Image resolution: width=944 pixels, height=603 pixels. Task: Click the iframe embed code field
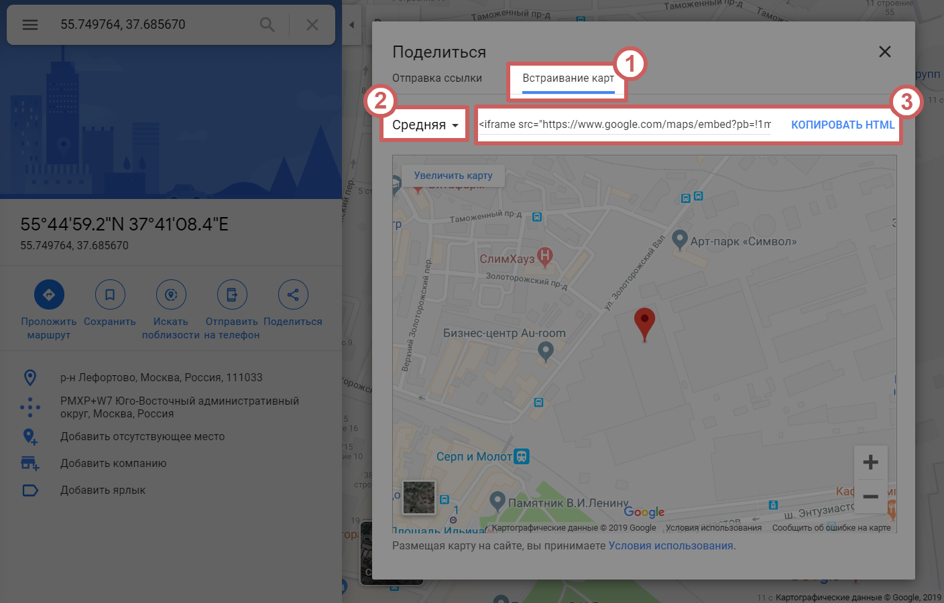pyautogui.click(x=624, y=125)
